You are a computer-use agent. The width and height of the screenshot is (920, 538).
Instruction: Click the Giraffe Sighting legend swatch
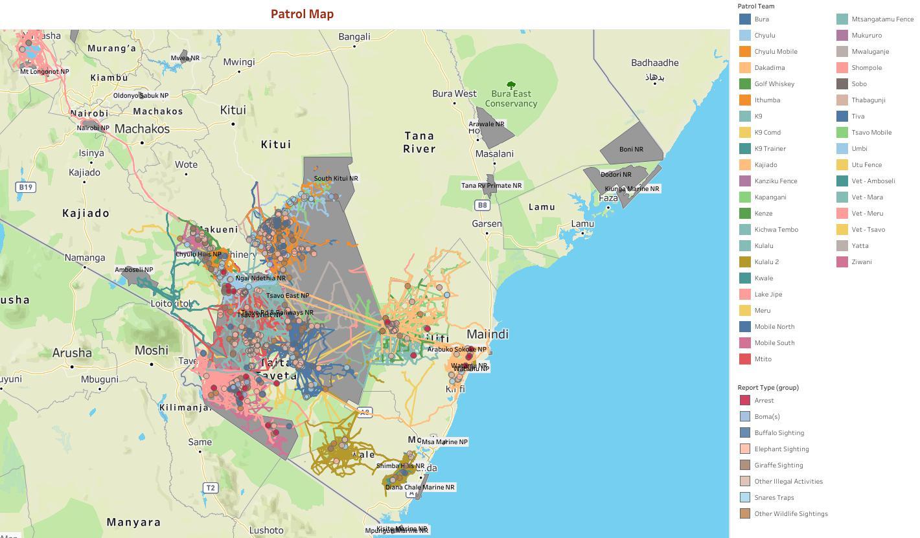point(745,465)
